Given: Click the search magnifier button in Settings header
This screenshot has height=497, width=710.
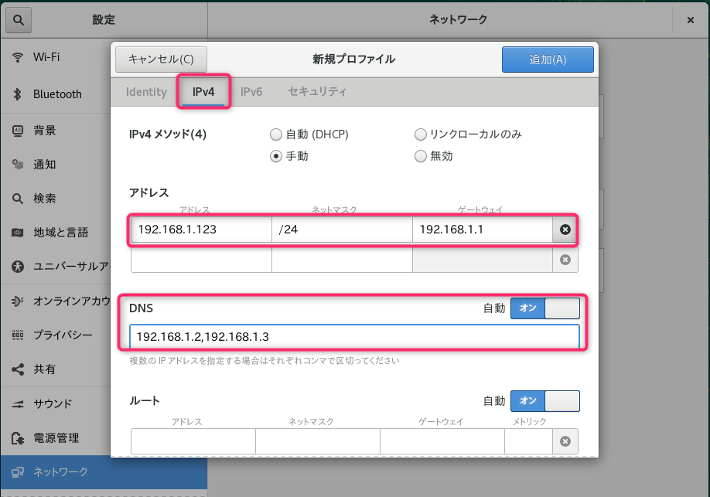Looking at the screenshot, I should [x=19, y=20].
